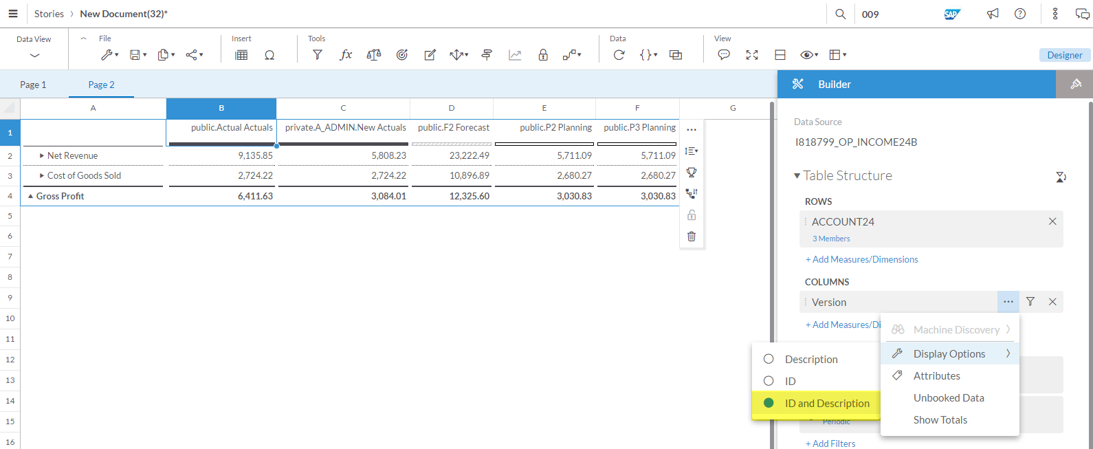The height and width of the screenshot is (449, 1093).
Task: Open the Version more actions ellipsis
Action: 1008,302
